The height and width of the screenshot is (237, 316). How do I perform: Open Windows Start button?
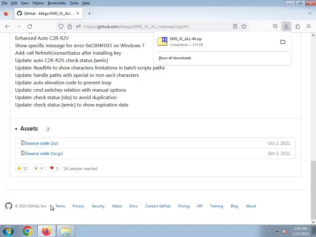point(8,231)
